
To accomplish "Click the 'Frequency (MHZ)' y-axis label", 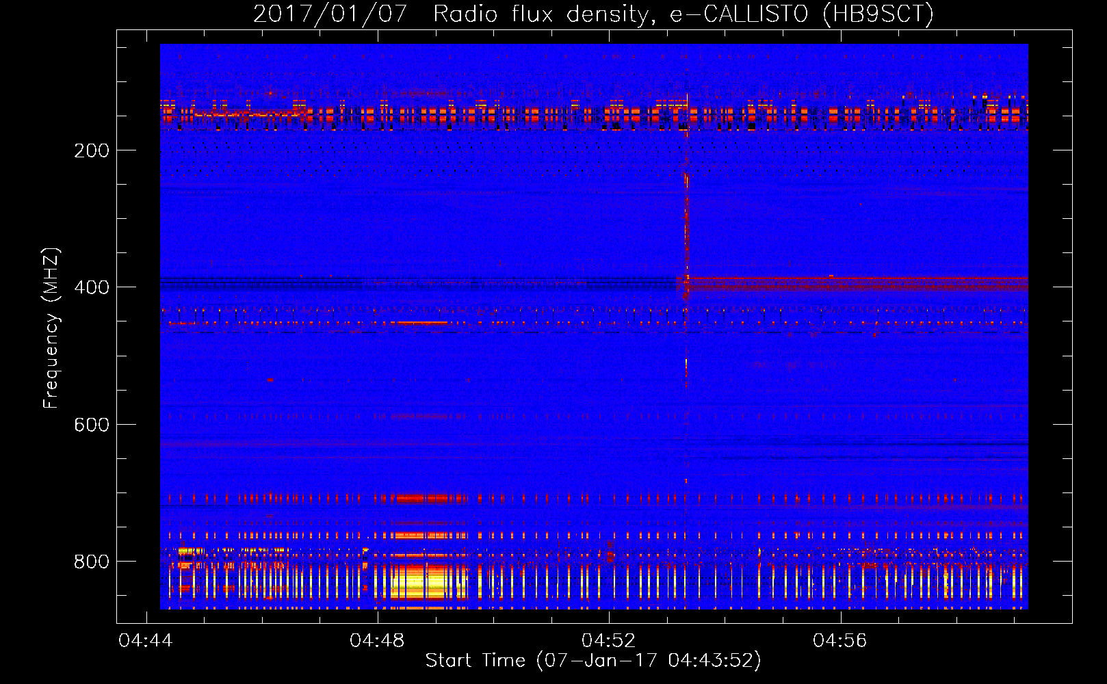I will coord(51,328).
